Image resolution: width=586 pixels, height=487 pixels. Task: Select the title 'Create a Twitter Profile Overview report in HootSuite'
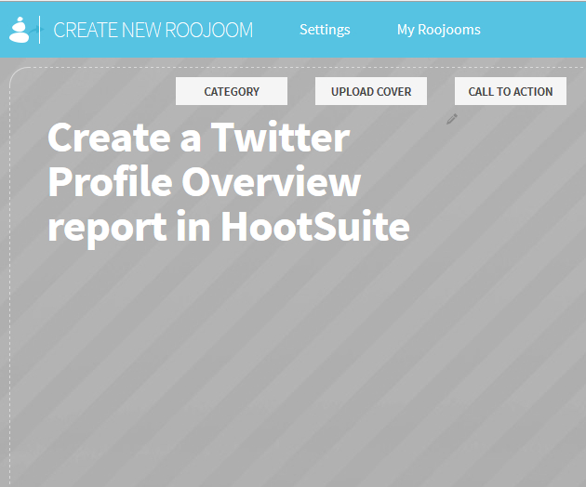point(229,183)
